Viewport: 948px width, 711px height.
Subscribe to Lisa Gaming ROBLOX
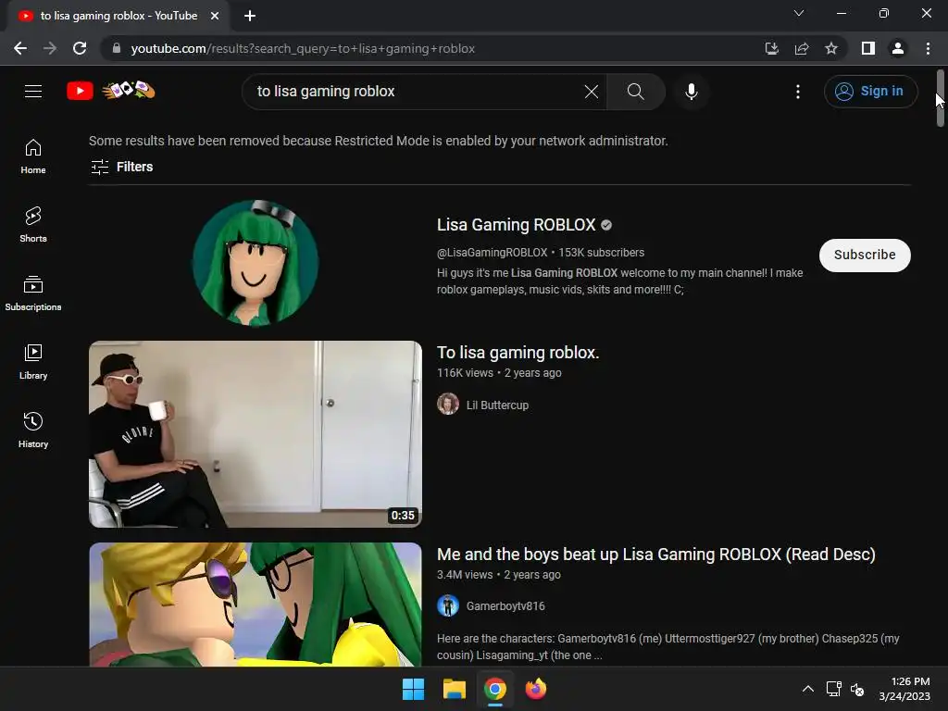pyautogui.click(x=865, y=256)
